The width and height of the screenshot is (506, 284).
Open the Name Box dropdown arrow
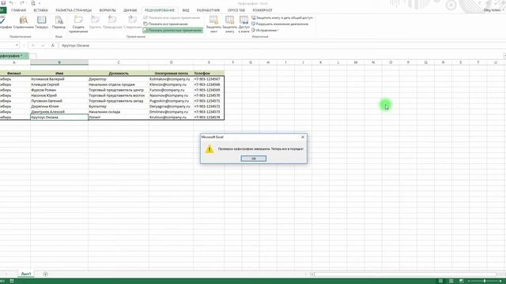17,46
